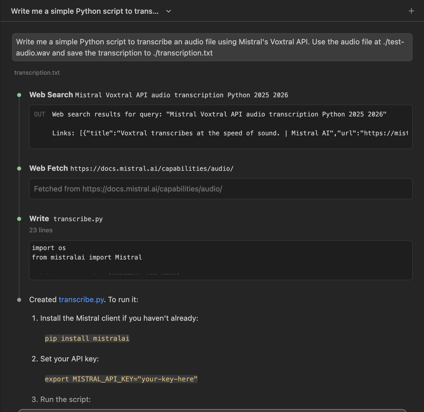This screenshot has height=412, width=424.
Task: Click the Web Search heading
Action: 51,95
